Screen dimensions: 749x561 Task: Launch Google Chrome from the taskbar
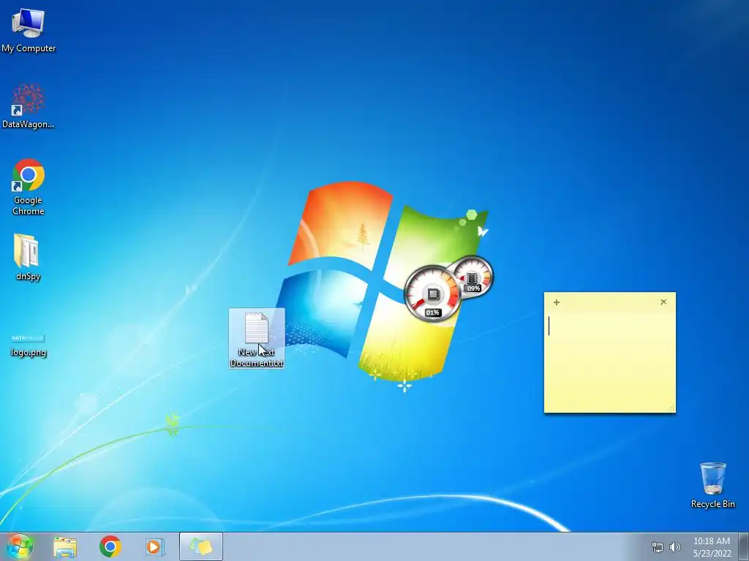[110, 546]
